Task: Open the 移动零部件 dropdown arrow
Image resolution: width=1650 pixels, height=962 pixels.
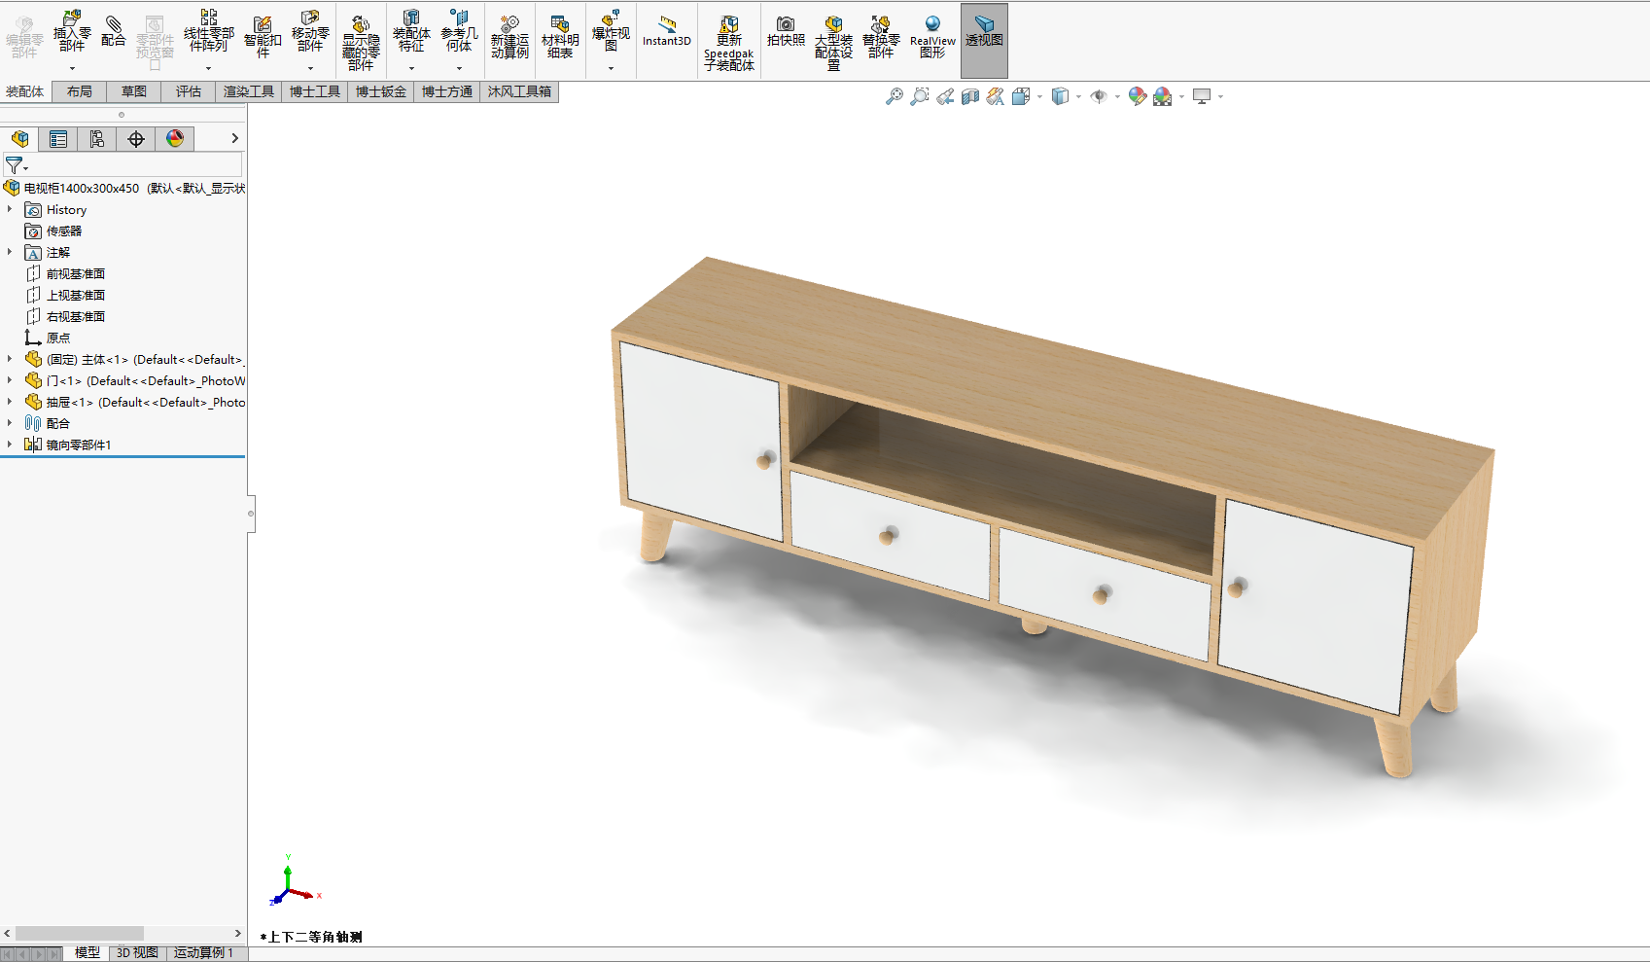Action: pos(310,69)
